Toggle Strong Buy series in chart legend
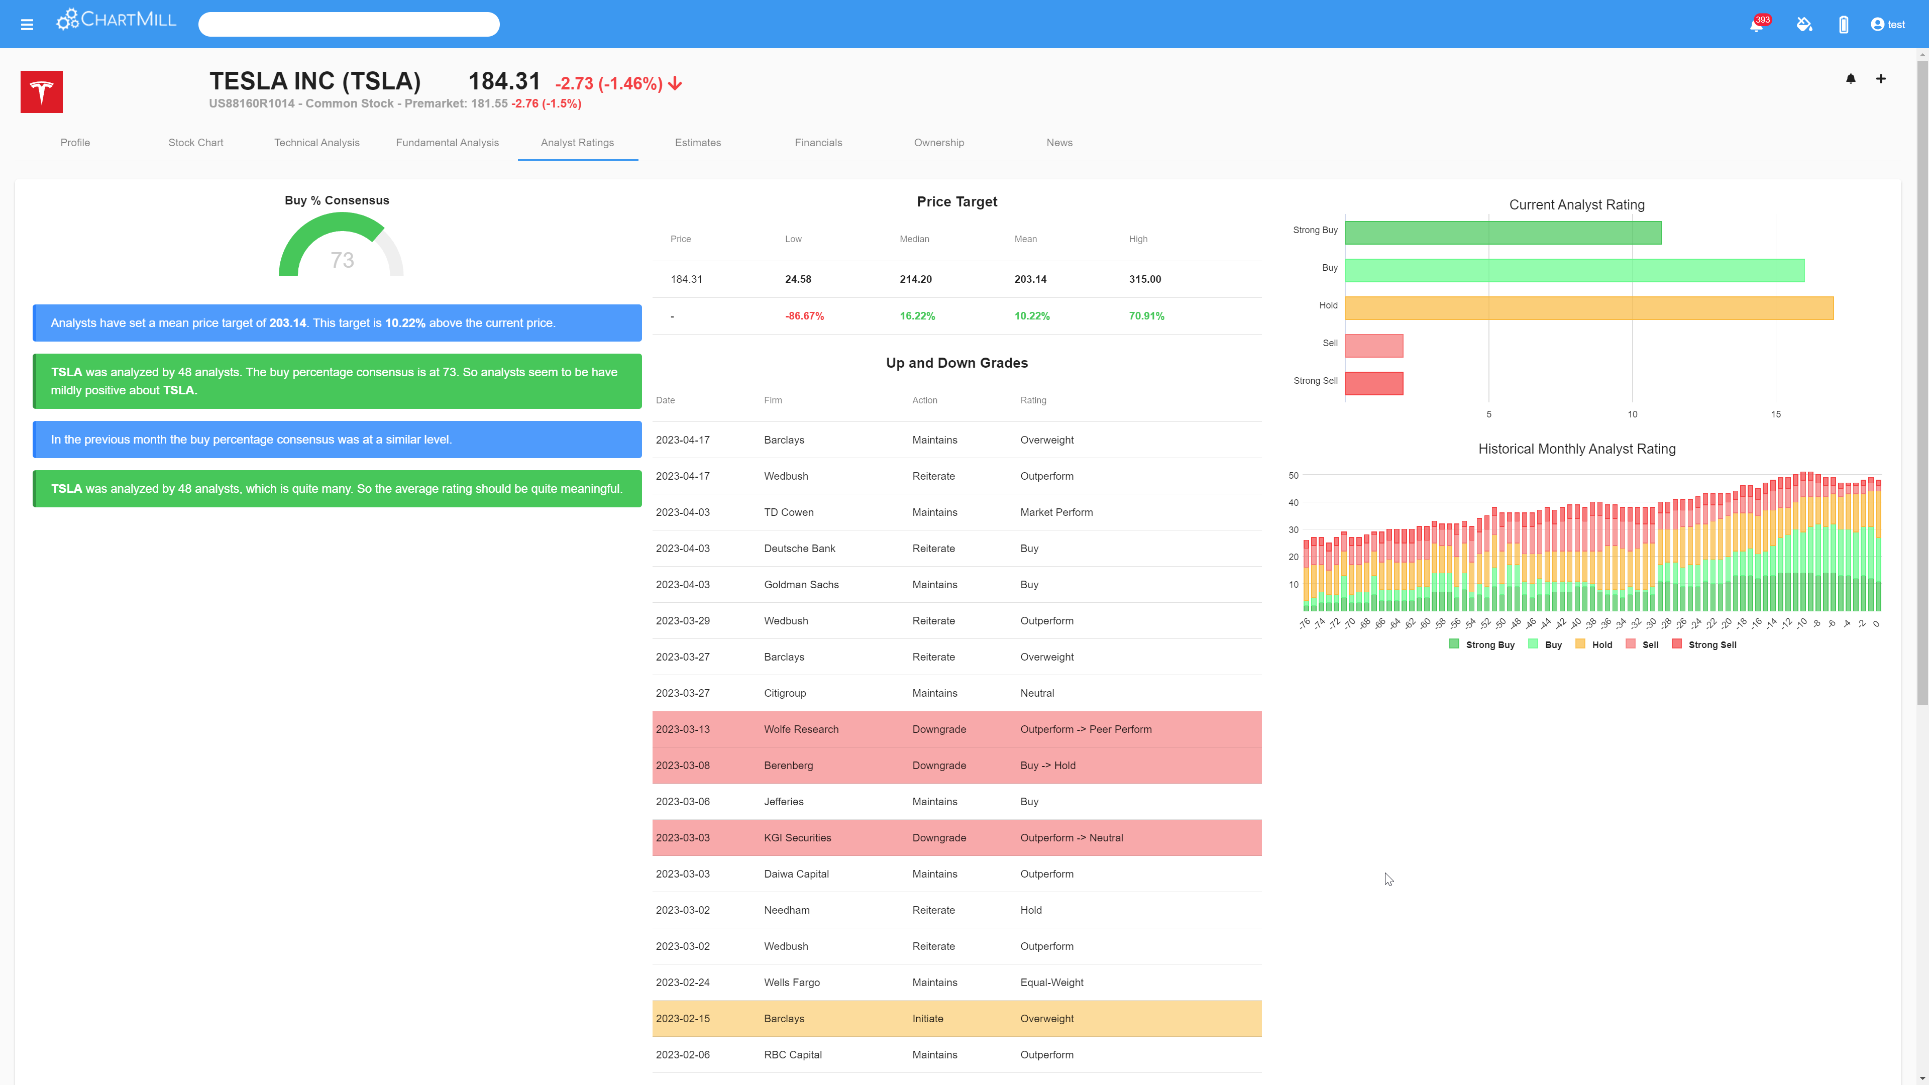1929x1085 pixels. pyautogui.click(x=1482, y=644)
